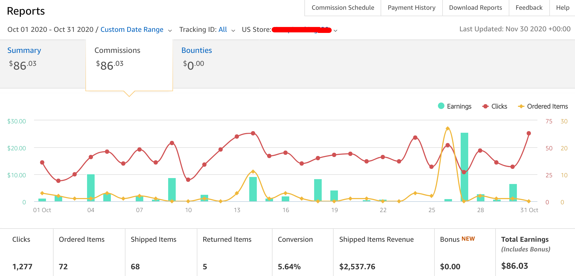Click the Ordered Items peak on Oct 14

coord(253,172)
